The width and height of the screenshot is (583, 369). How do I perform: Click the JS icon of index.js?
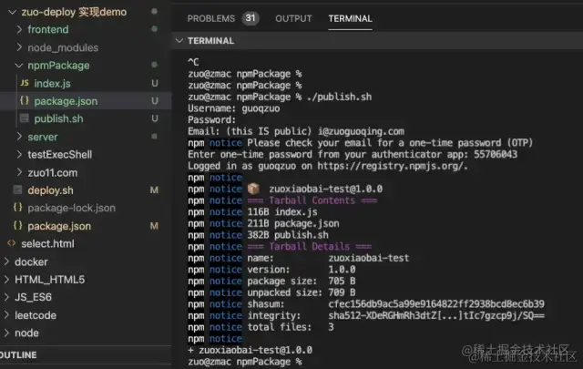(x=25, y=83)
